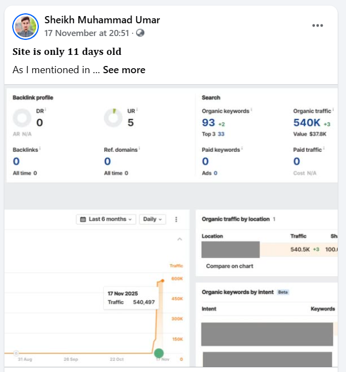Open the Daily interval dropdown
The width and height of the screenshot is (346, 372).
pyautogui.click(x=153, y=219)
